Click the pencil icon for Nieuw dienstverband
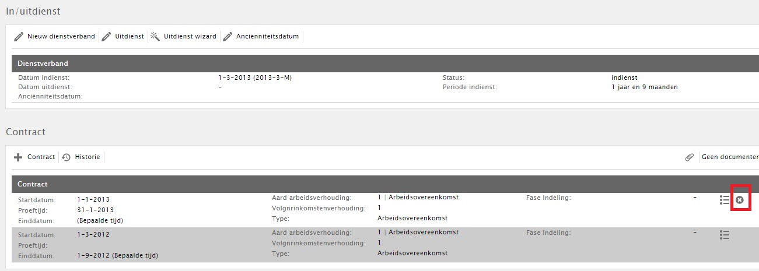This screenshot has height=271, width=759. tap(19, 37)
